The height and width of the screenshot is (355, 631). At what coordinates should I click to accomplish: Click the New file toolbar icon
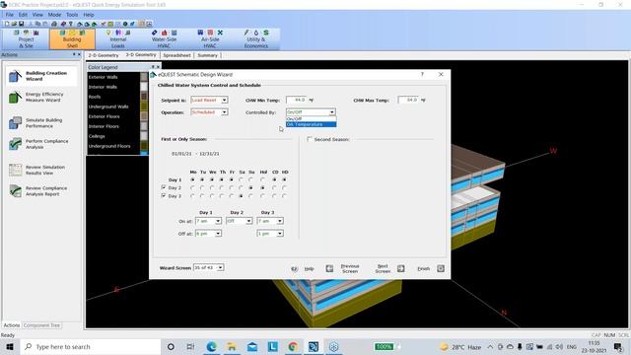(7, 24)
